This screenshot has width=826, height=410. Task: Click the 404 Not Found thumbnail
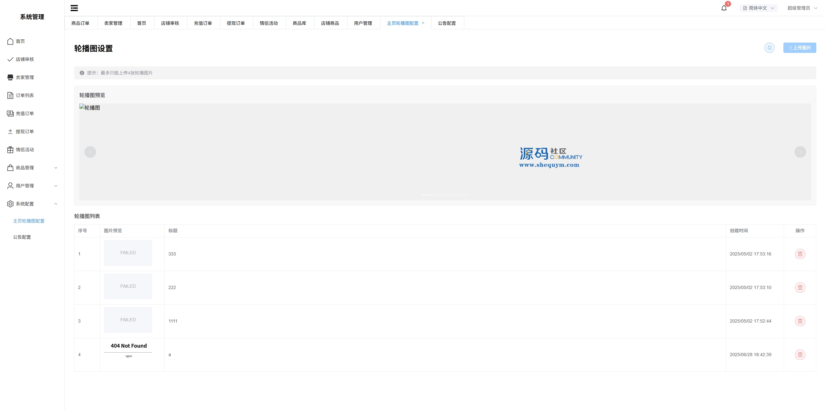128,351
